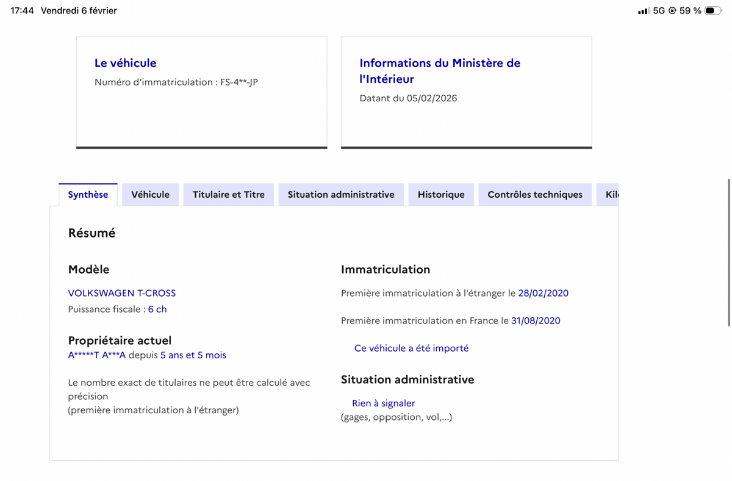Switch to the Véhicule tab
The width and height of the screenshot is (732, 481).
tap(150, 194)
